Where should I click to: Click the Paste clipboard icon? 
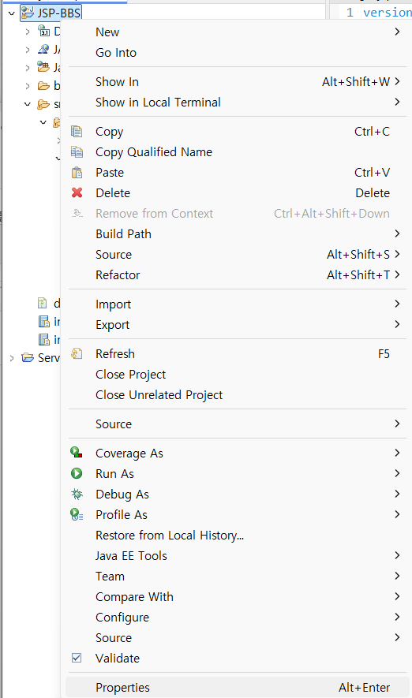pos(77,172)
